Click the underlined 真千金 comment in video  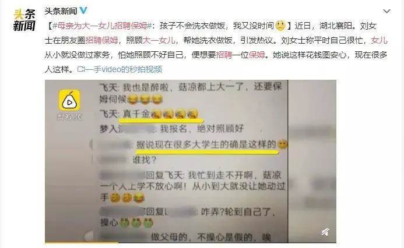point(160,114)
